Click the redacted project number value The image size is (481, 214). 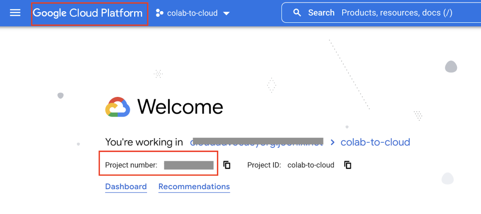(x=189, y=166)
